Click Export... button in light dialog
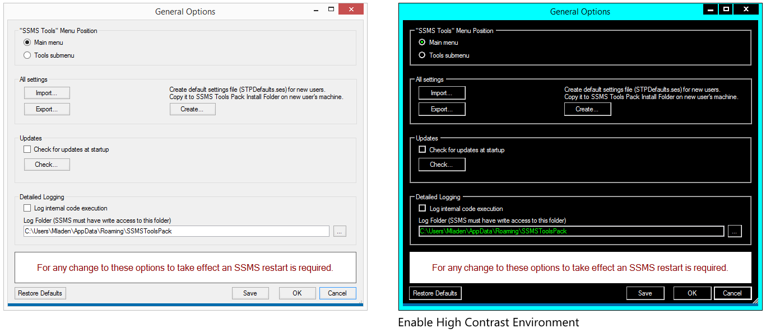The width and height of the screenshot is (766, 333). (x=47, y=109)
